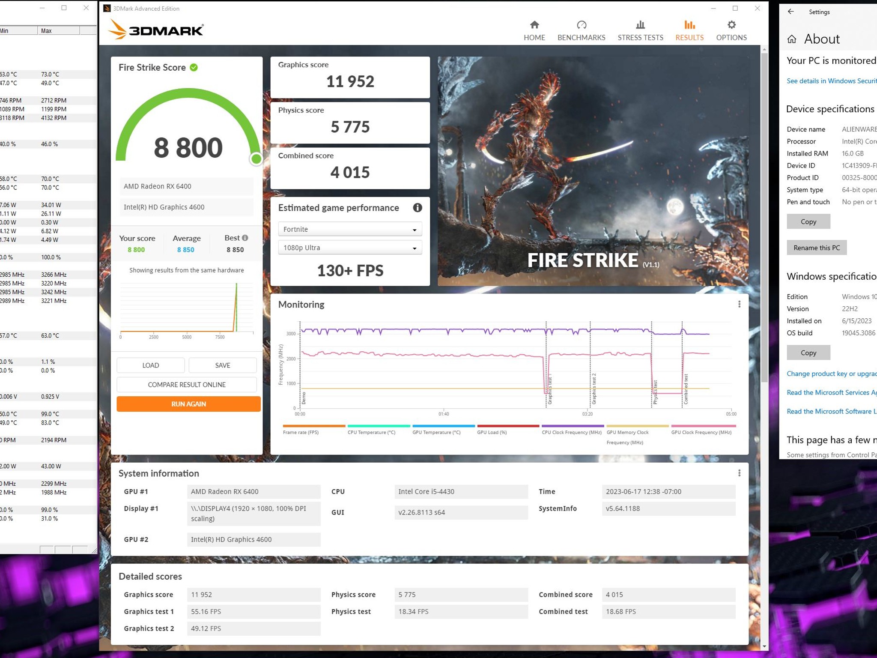Click the Intel Core i5-4430 CPU field
Screen dimensions: 877x658
pos(461,492)
